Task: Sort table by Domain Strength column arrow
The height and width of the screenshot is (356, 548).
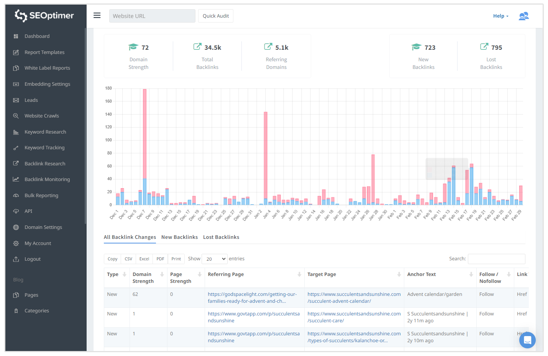Action: pyautogui.click(x=162, y=274)
